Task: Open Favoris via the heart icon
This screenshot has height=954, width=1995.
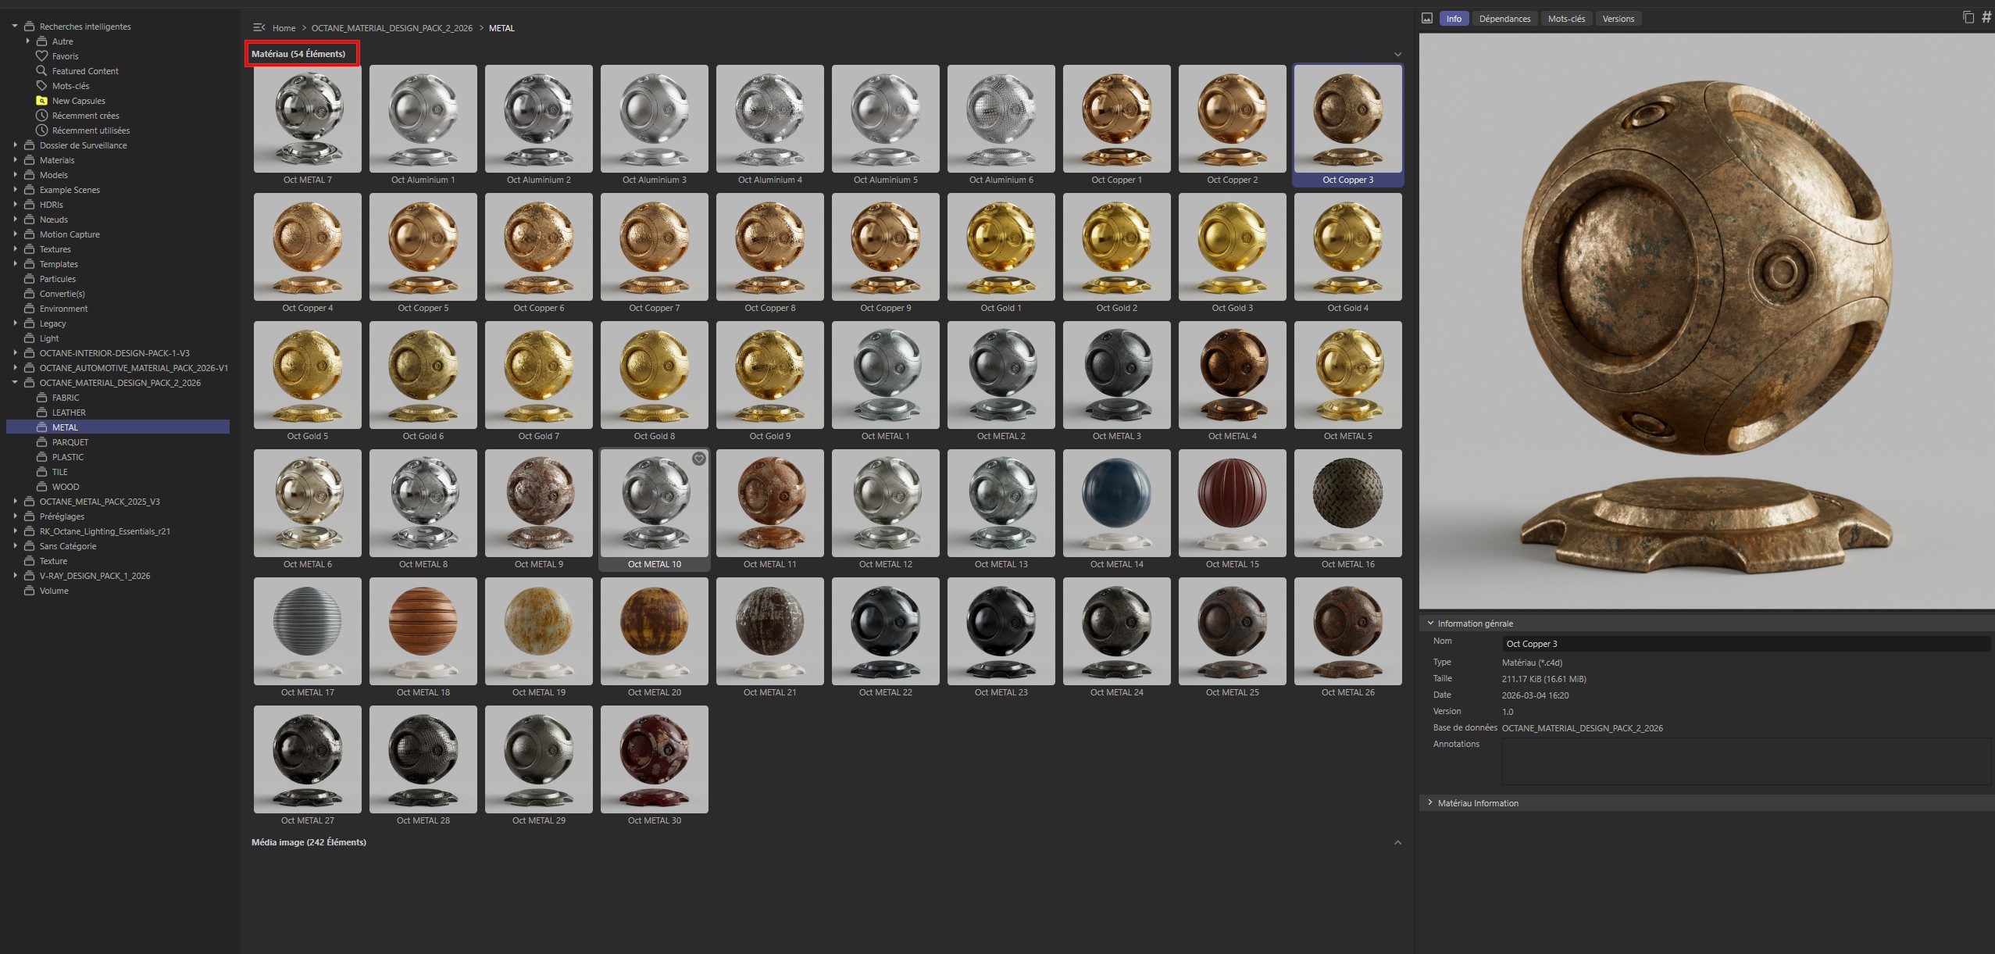Action: coord(43,55)
